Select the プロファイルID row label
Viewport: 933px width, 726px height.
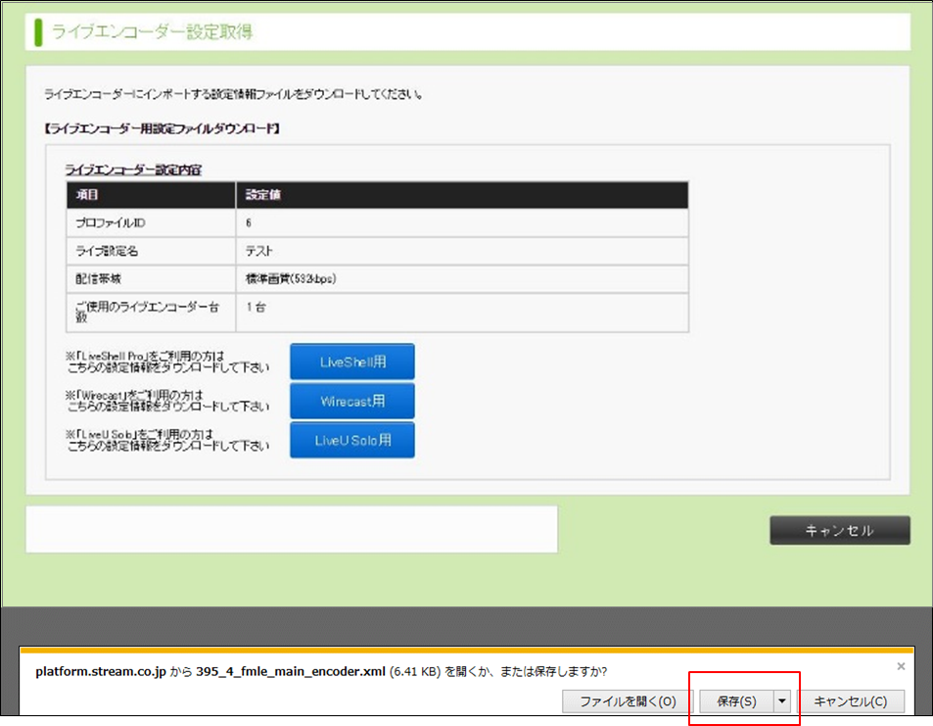click(110, 222)
